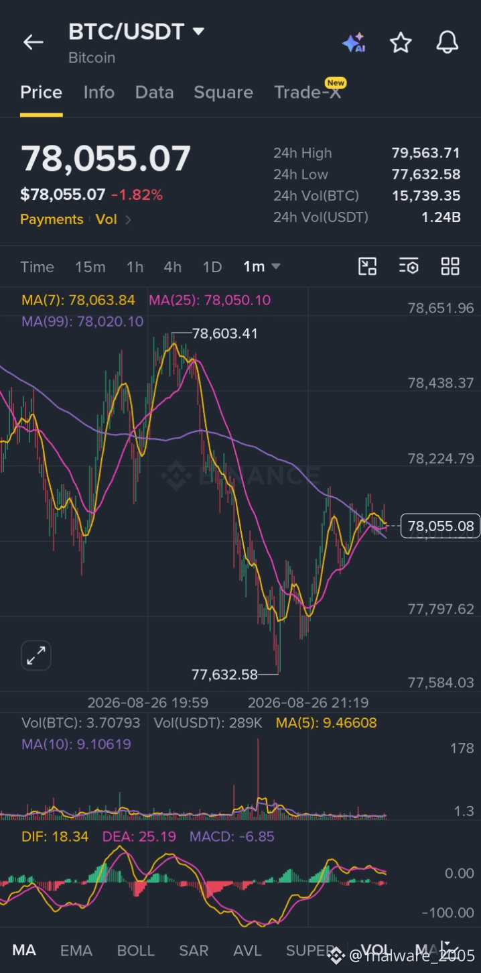Tap the 78,603.41 high marker
The height and width of the screenshot is (973, 481).
click(225, 333)
